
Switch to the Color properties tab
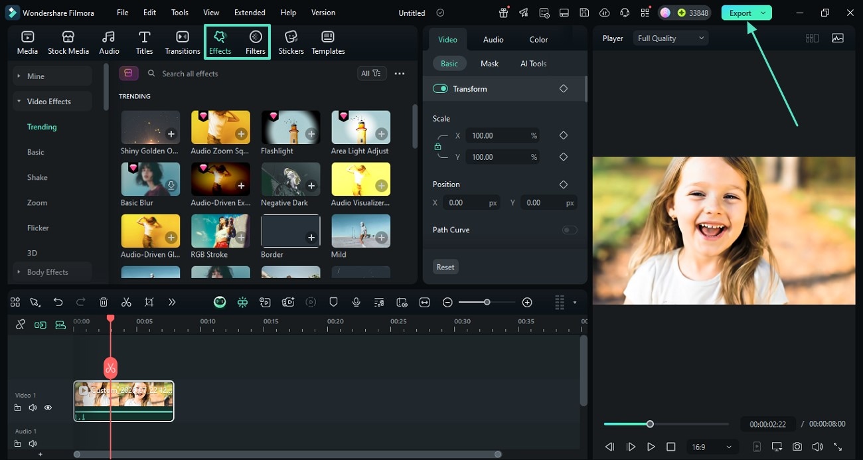pyautogui.click(x=538, y=39)
